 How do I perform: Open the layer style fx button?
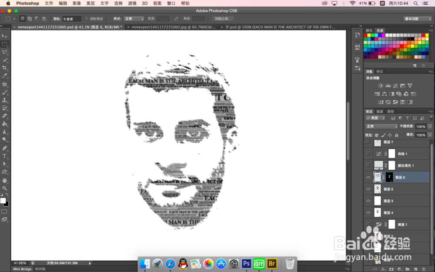384,269
